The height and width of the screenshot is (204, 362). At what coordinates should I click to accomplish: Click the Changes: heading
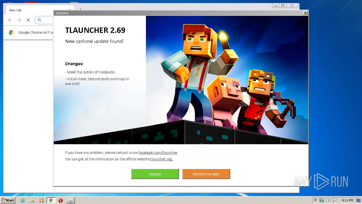coord(74,64)
